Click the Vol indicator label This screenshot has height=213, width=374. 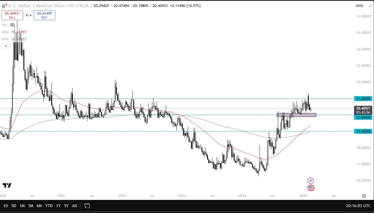[x=4, y=25]
